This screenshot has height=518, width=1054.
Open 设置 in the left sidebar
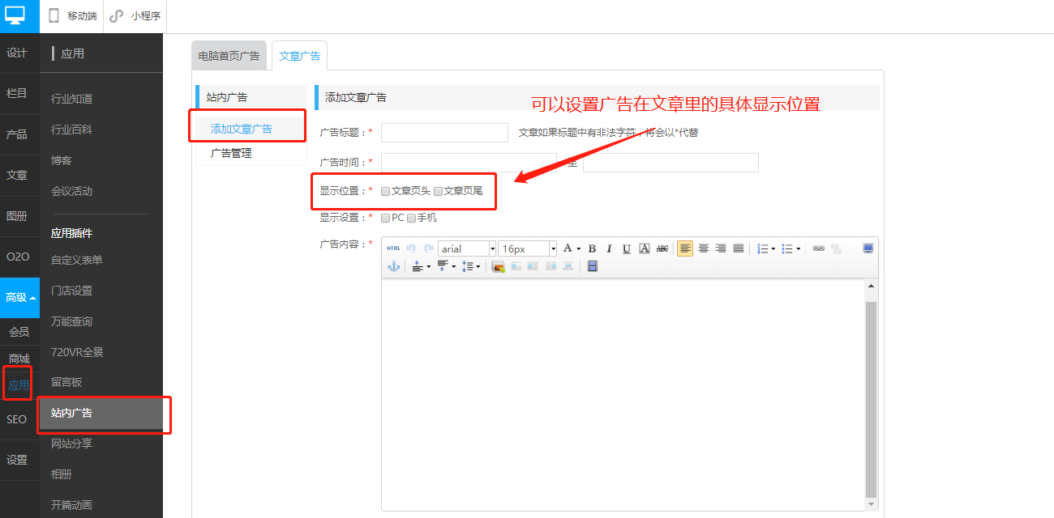(17, 460)
